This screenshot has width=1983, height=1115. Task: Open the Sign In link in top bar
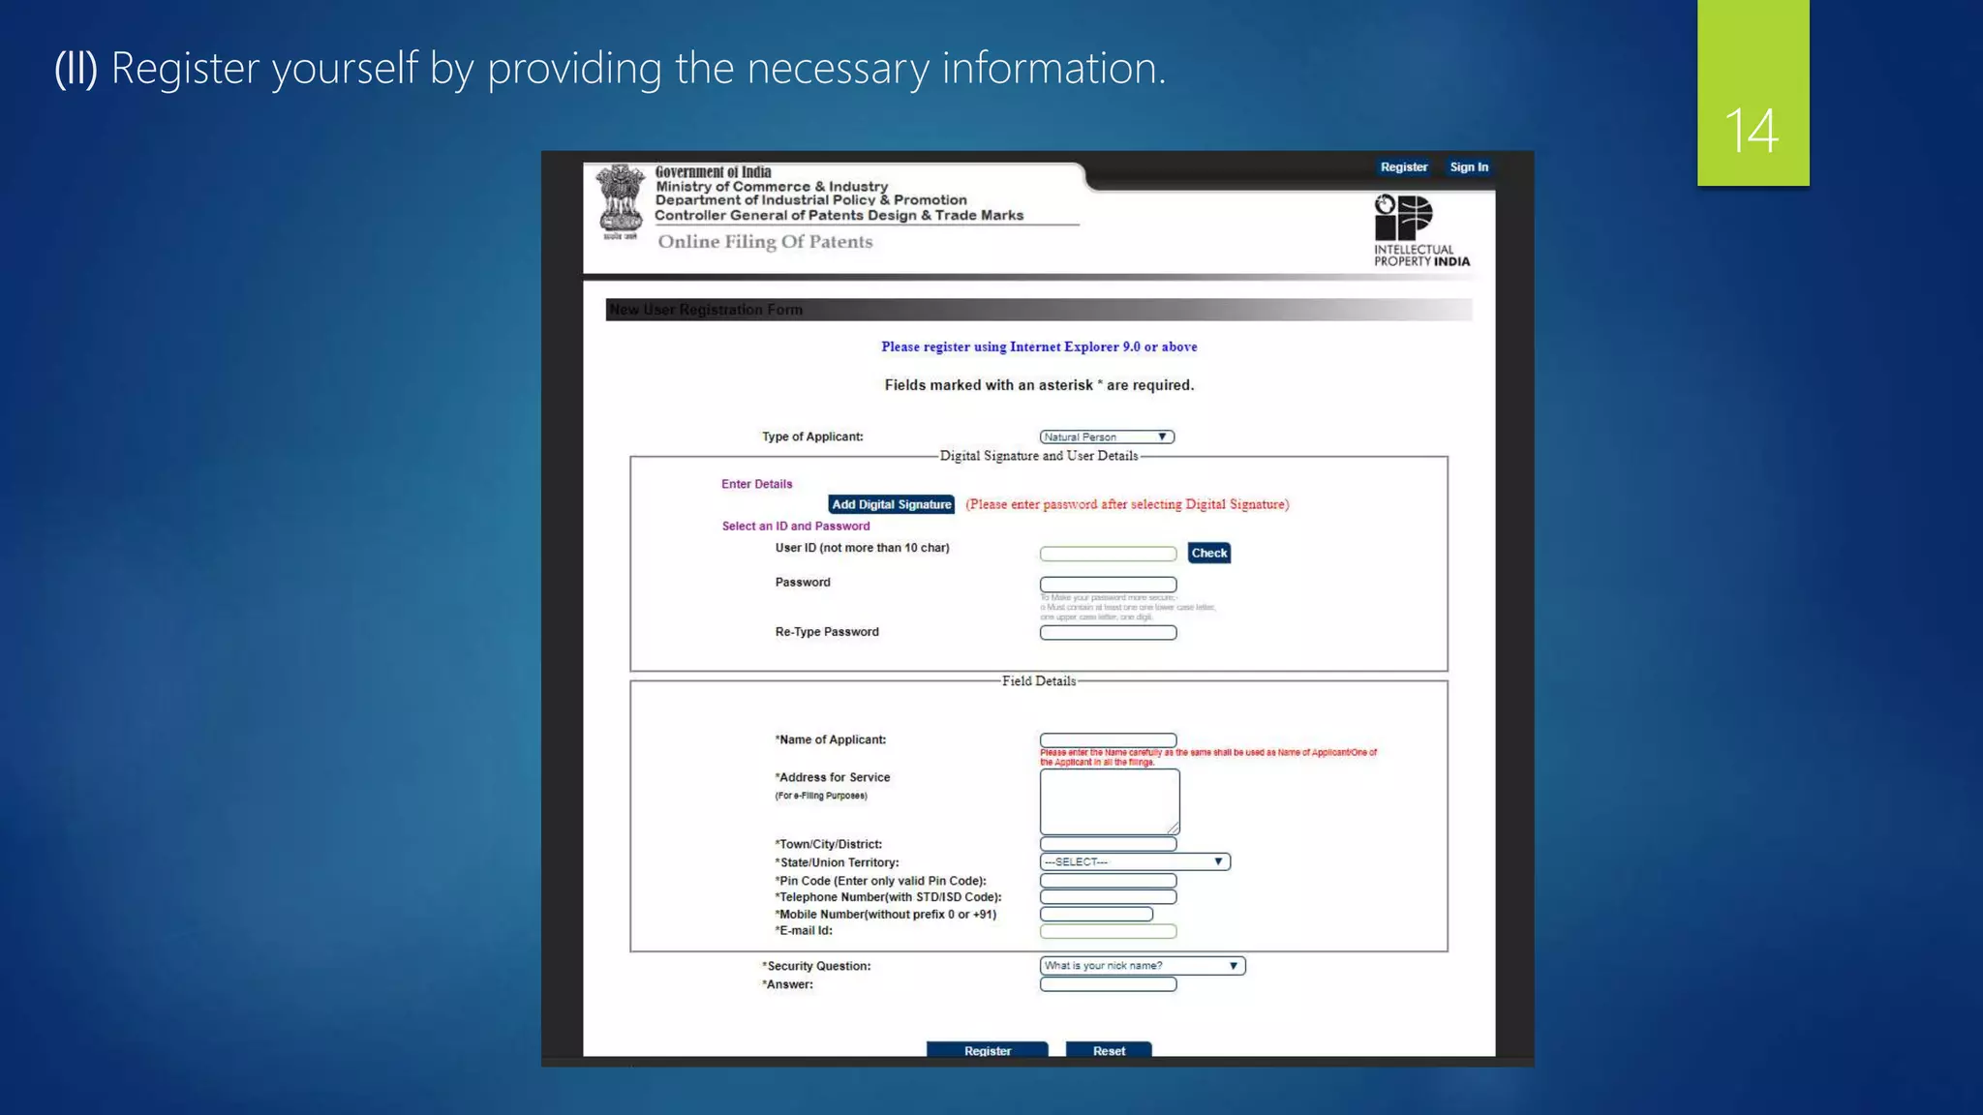(1469, 167)
